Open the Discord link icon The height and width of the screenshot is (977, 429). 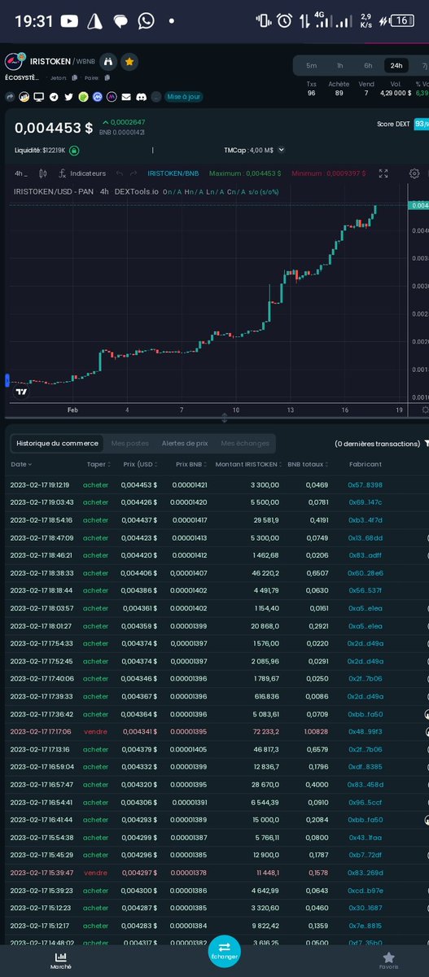tap(141, 97)
